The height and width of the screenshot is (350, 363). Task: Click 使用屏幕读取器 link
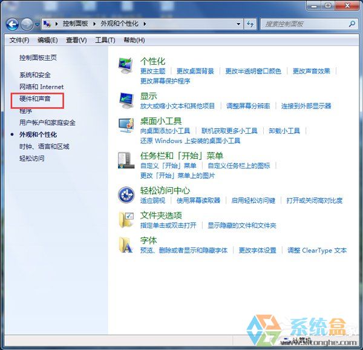click(198, 200)
